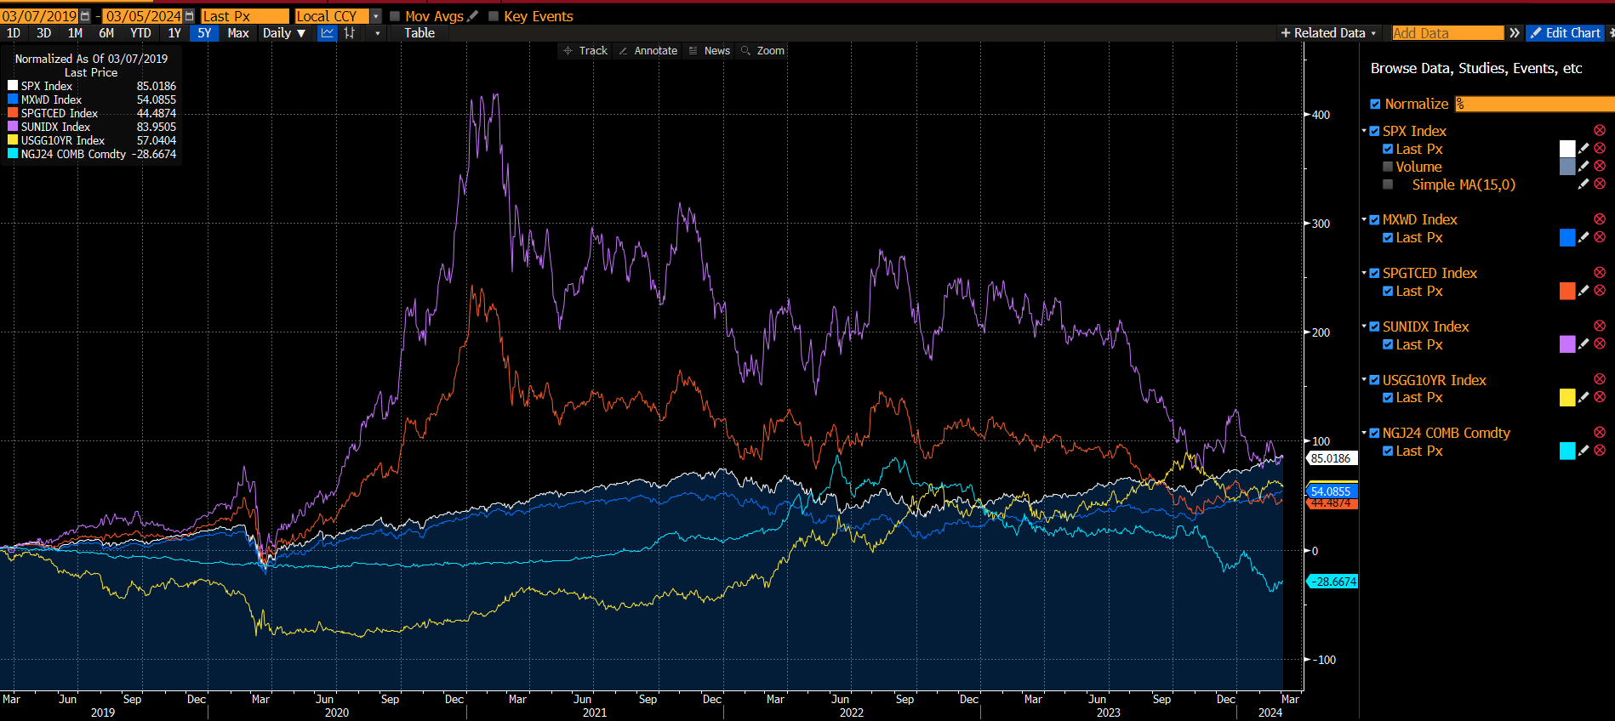This screenshot has height=721, width=1615.
Task: Click the orange SPGTCED Index color swatch
Action: tap(1566, 292)
